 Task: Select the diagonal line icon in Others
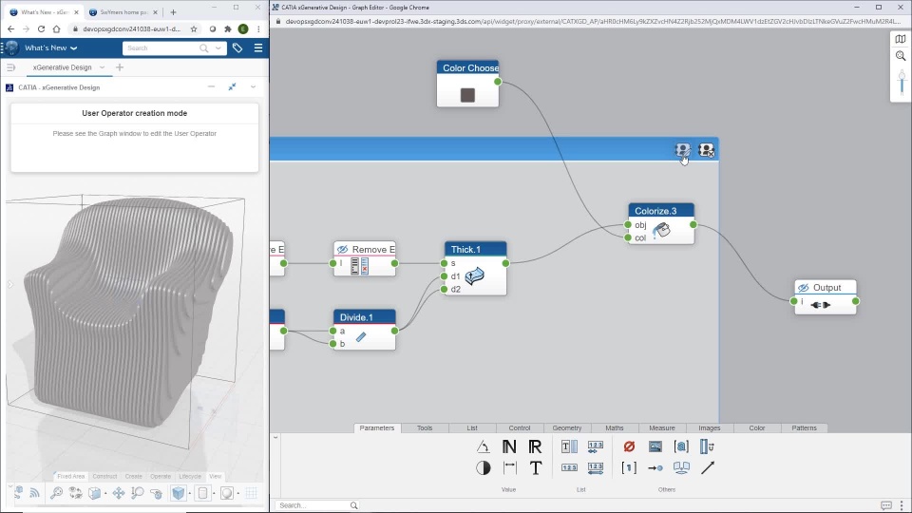click(707, 467)
